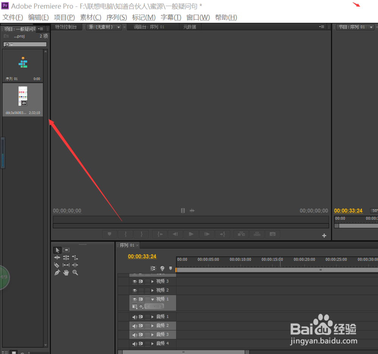Hide the 视频 3 track eye
Viewport: 378px width, 354px height.
(x=135, y=281)
